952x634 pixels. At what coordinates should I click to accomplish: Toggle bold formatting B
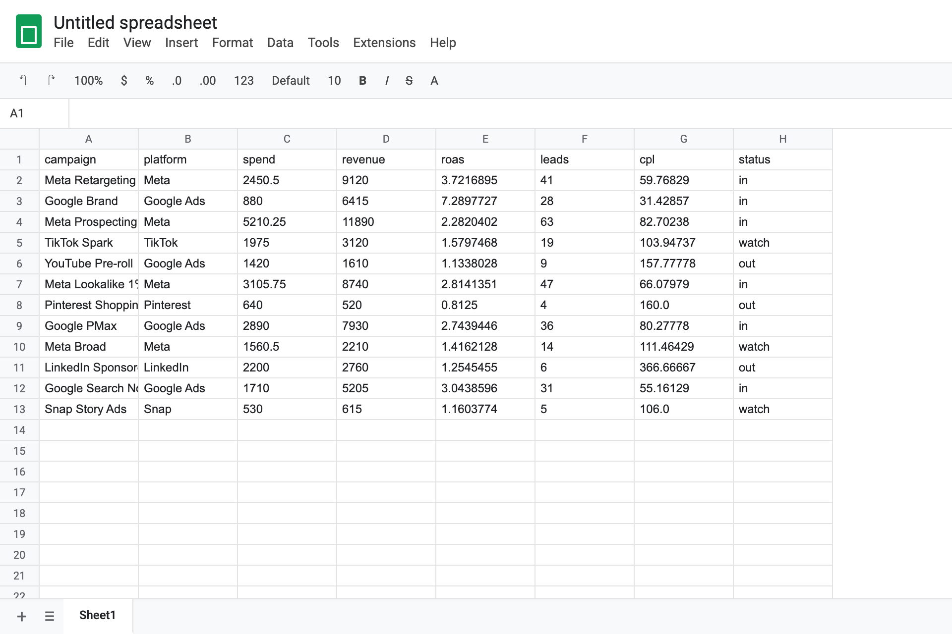point(362,80)
